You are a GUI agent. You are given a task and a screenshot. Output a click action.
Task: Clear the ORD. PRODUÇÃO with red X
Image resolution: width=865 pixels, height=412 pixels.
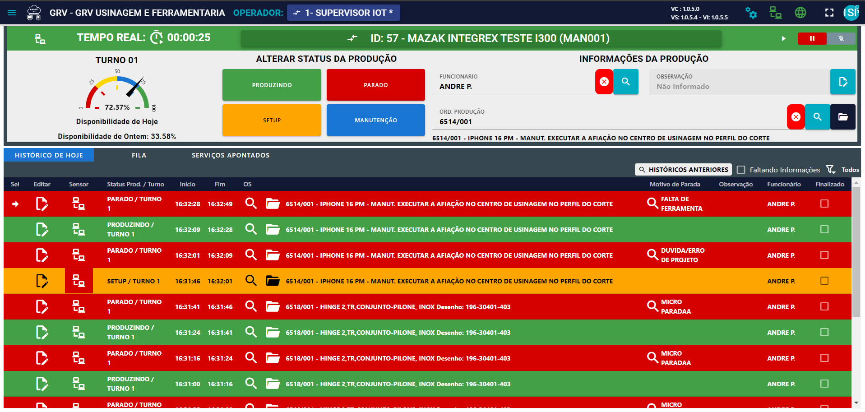(x=796, y=117)
